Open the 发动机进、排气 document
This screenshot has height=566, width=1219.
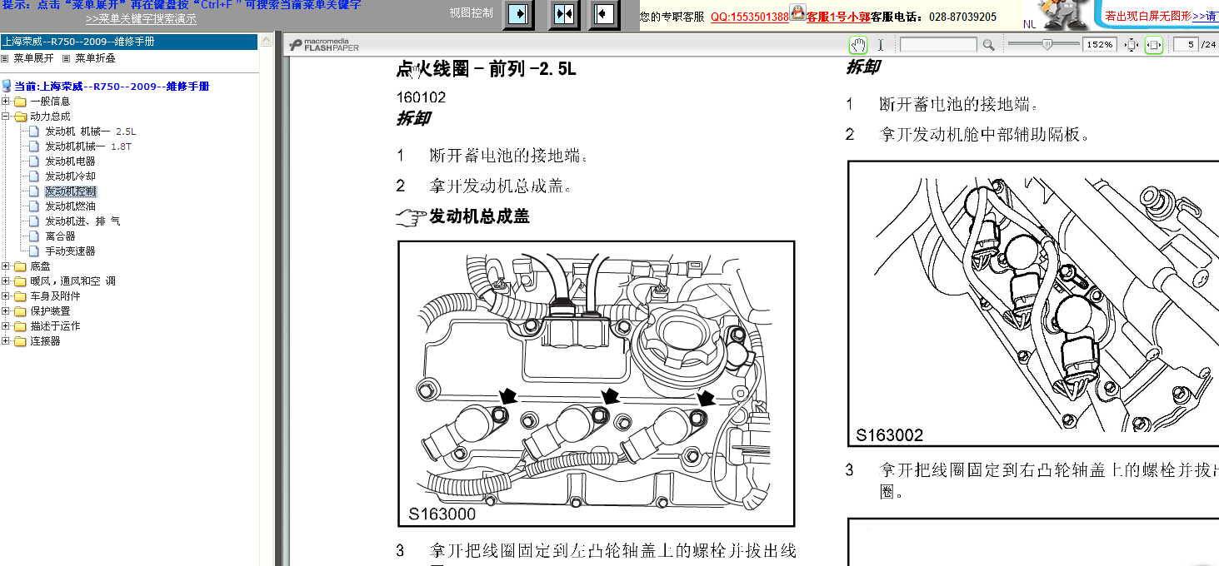(x=82, y=221)
